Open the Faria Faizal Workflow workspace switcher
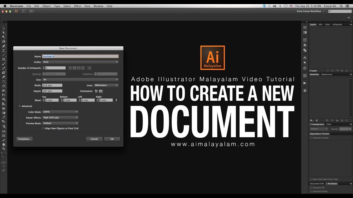The width and height of the screenshot is (353, 198). 311,11
